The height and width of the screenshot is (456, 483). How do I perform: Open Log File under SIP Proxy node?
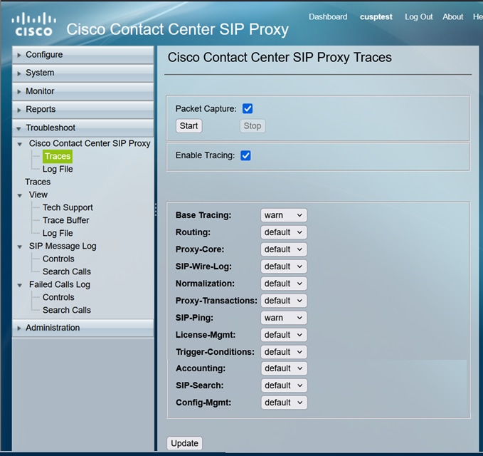tap(58, 169)
